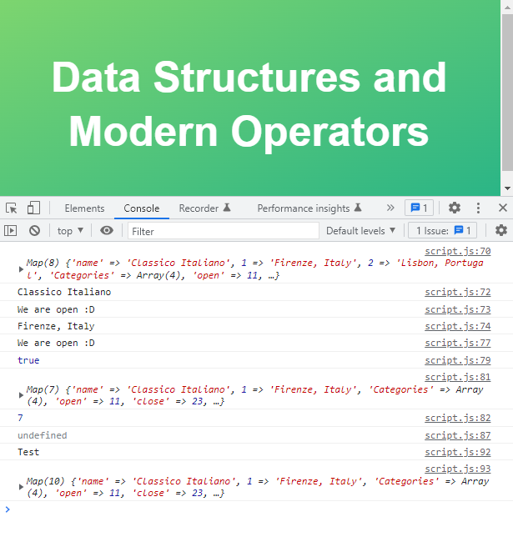This screenshot has height=557, width=513.
Task: Select the Console tab
Action: coord(142,208)
